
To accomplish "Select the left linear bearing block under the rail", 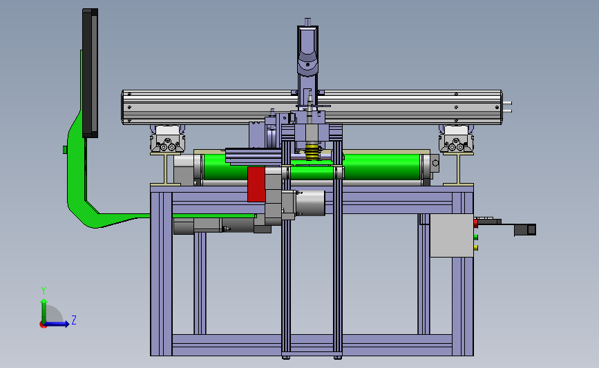I will 167,139.
